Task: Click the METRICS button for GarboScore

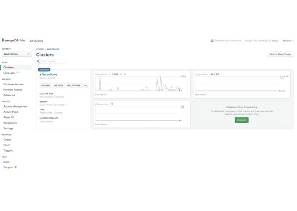Action: tap(59, 85)
